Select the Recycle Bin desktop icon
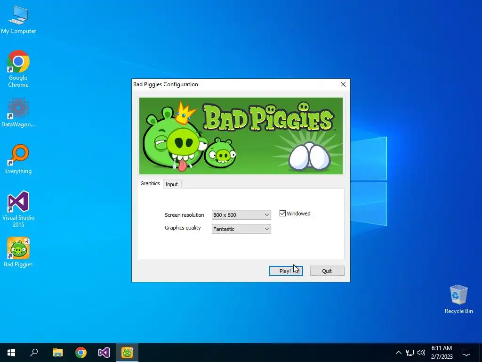The height and width of the screenshot is (362, 482). (x=458, y=299)
